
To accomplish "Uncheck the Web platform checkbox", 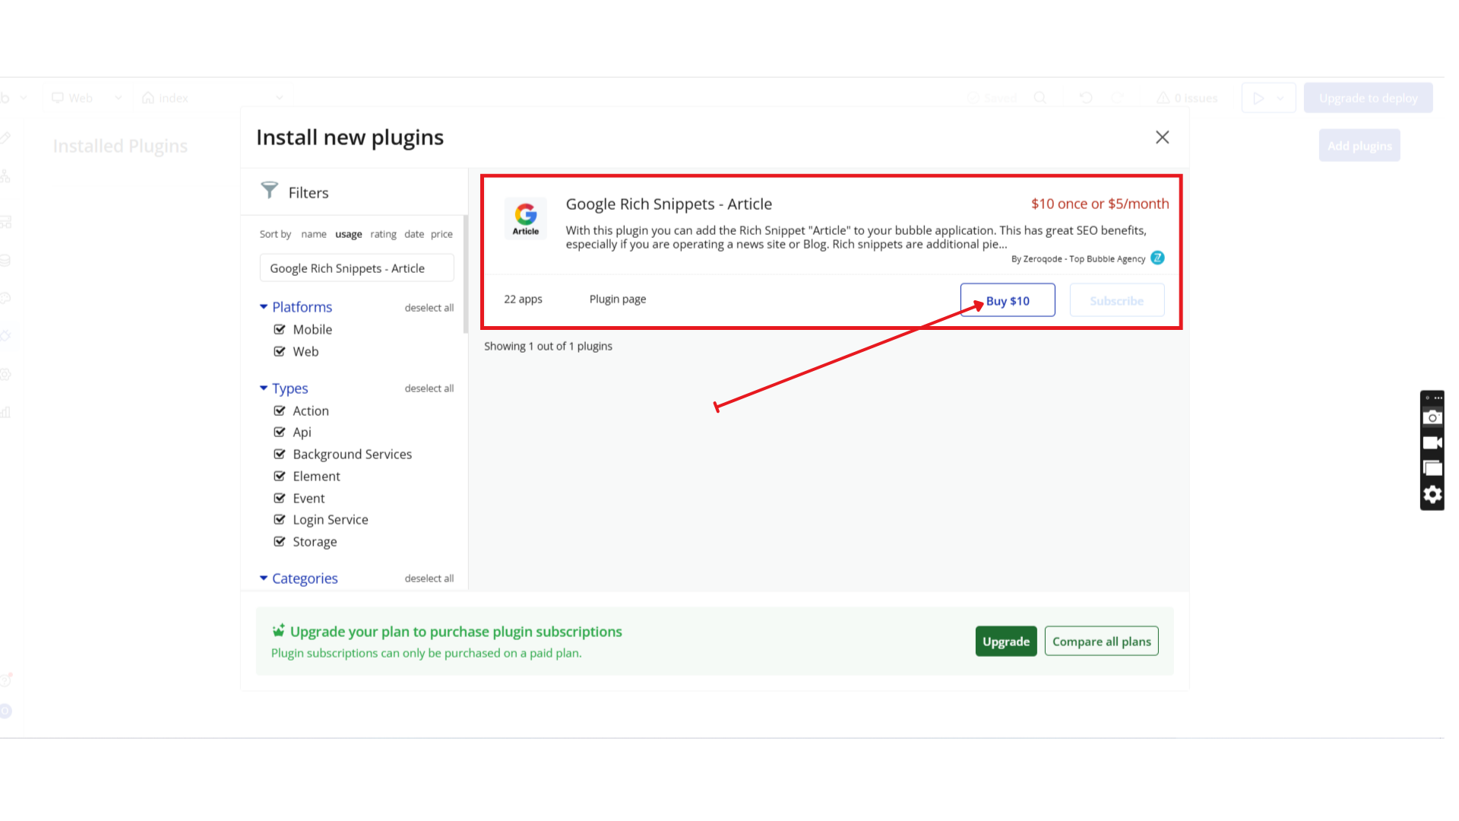I will pos(280,351).
